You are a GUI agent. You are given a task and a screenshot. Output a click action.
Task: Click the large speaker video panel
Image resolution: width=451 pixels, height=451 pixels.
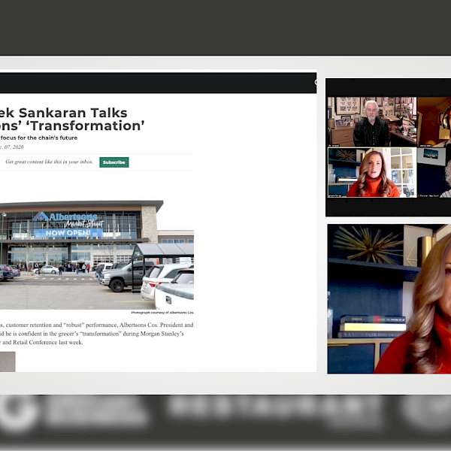pos(389,299)
